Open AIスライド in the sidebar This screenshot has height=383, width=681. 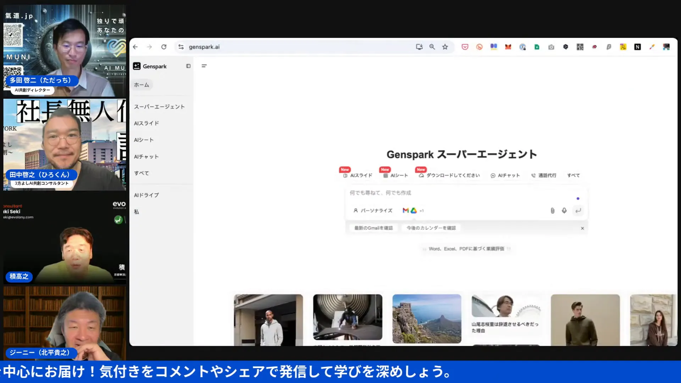coord(146,123)
